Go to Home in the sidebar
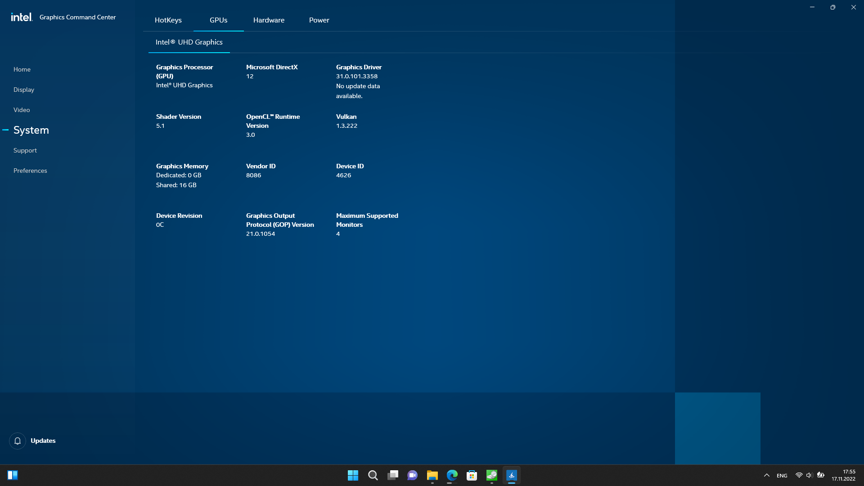The image size is (864, 486). (22, 69)
